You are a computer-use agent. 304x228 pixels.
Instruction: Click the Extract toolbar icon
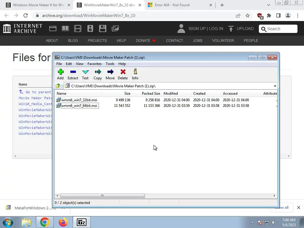(73, 74)
